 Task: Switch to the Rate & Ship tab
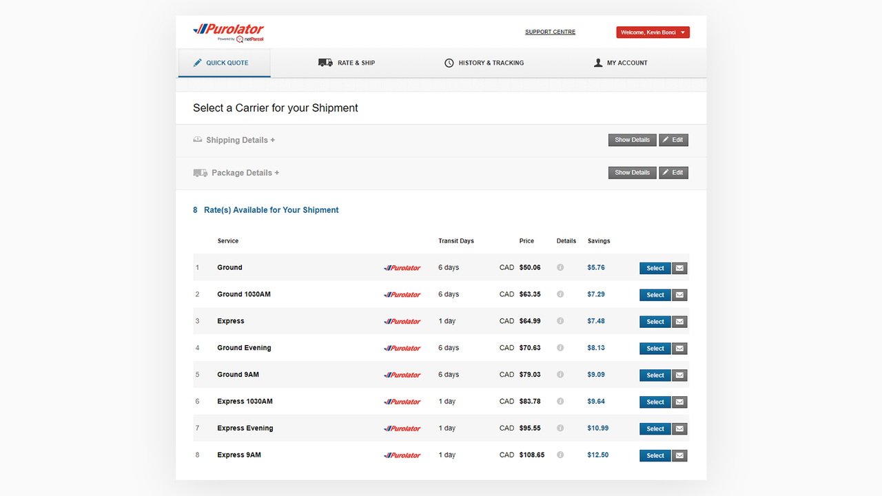(x=347, y=63)
